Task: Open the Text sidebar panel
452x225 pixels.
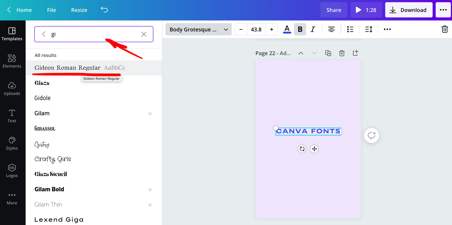Action: pos(12,116)
